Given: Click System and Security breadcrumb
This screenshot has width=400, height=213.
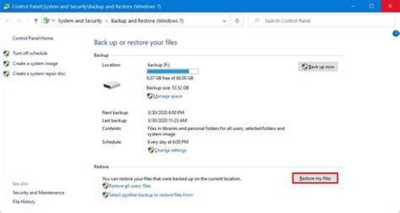Looking at the screenshot, I should pos(80,21).
